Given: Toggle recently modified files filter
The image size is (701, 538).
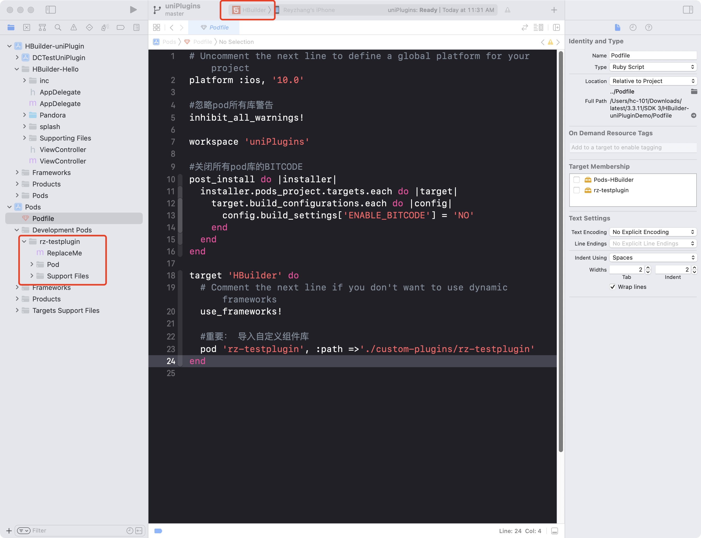Looking at the screenshot, I should point(129,531).
